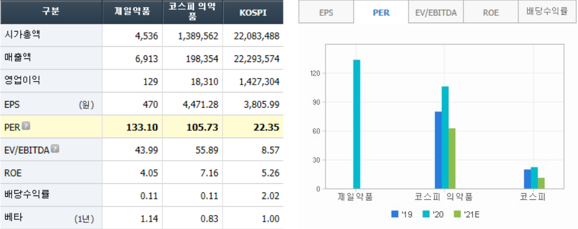This screenshot has height=229, width=578.
Task: Click the 코스피 의약품 '19 blue bar
Action: click(x=438, y=150)
